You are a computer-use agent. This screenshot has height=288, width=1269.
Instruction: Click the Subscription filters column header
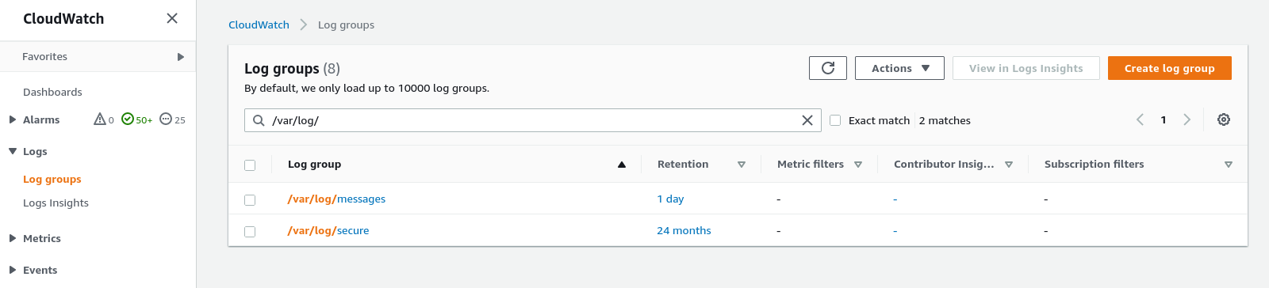coord(1095,165)
